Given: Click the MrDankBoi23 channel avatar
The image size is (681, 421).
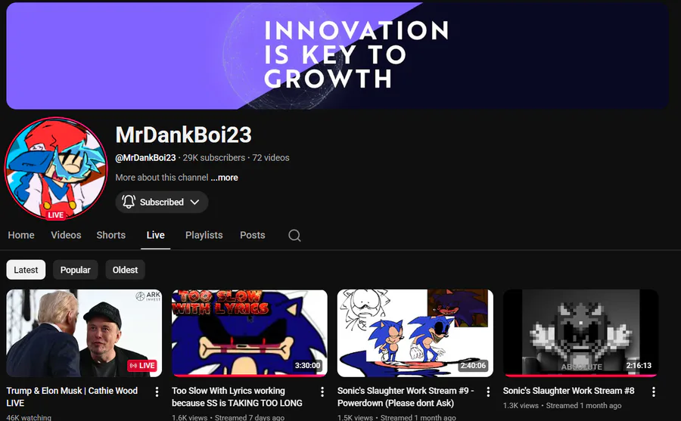Looking at the screenshot, I should [55, 168].
